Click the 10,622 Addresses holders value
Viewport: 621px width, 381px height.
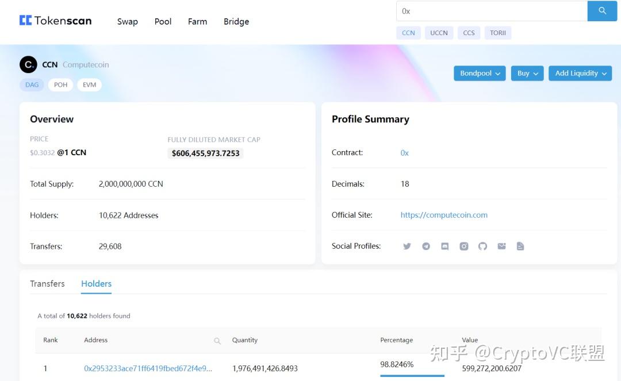click(x=128, y=215)
